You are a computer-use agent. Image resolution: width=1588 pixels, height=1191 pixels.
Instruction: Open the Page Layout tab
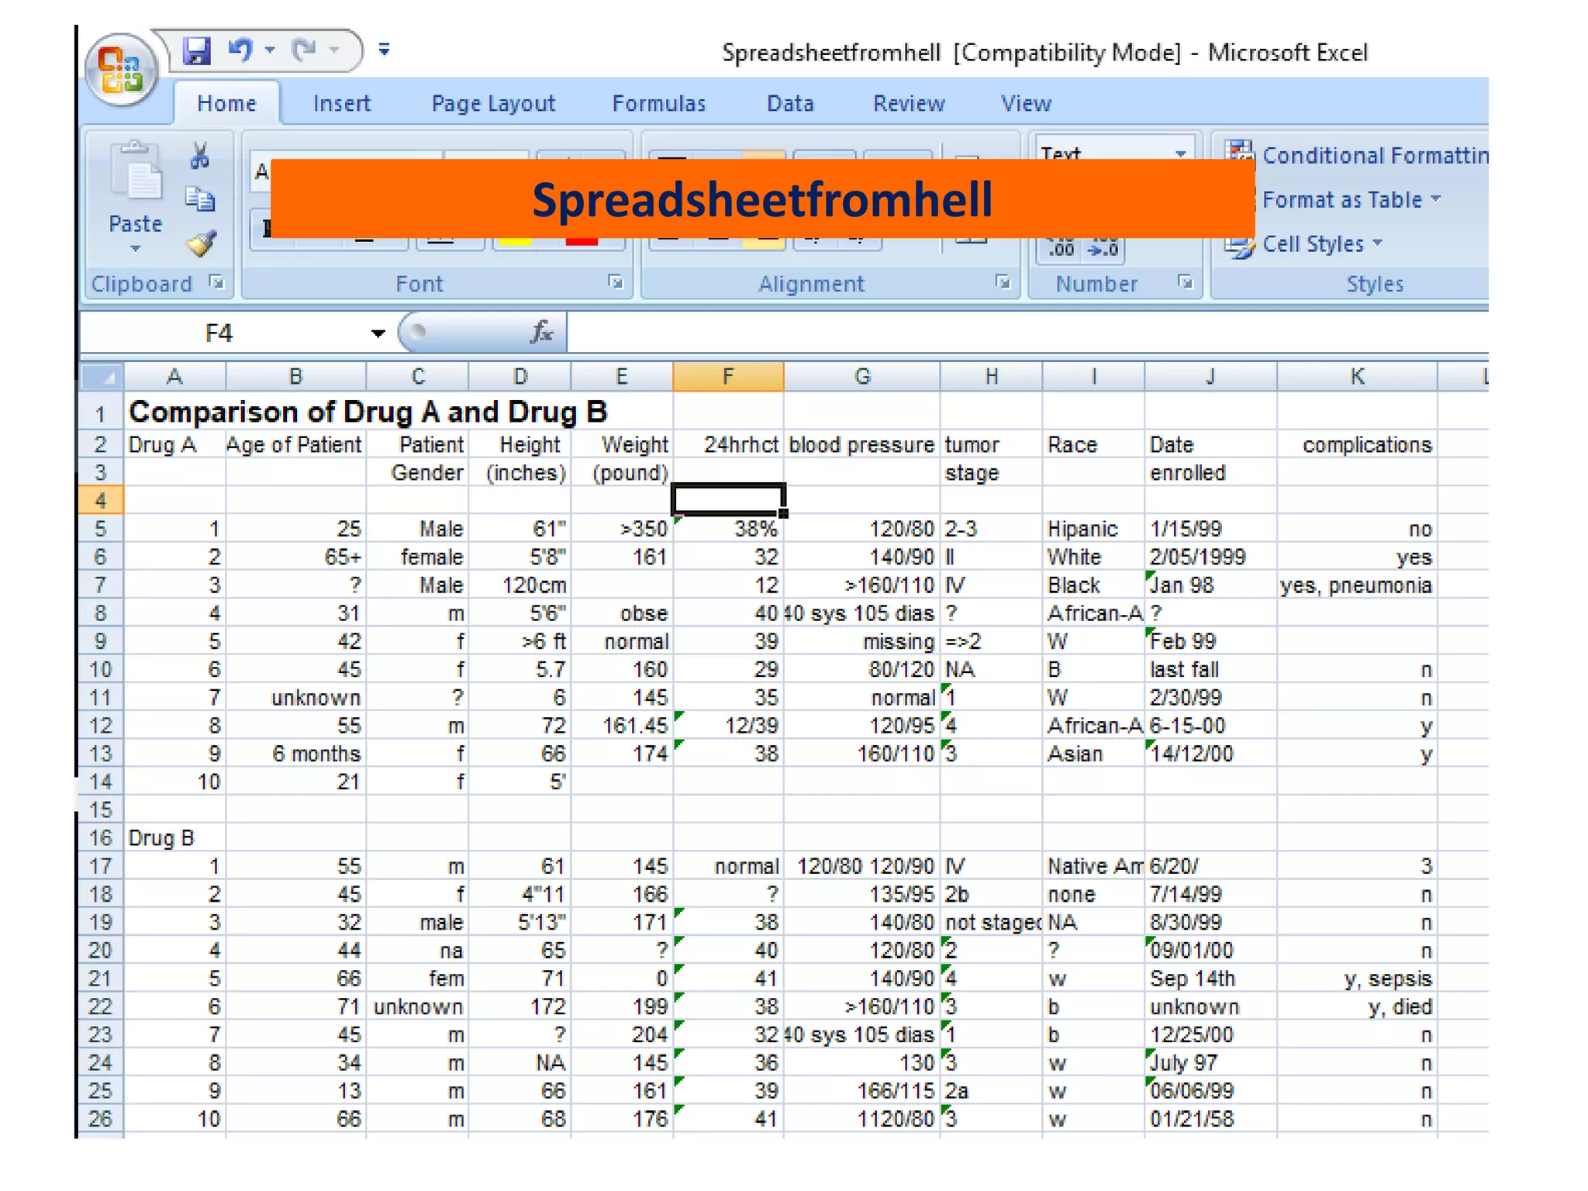493,103
